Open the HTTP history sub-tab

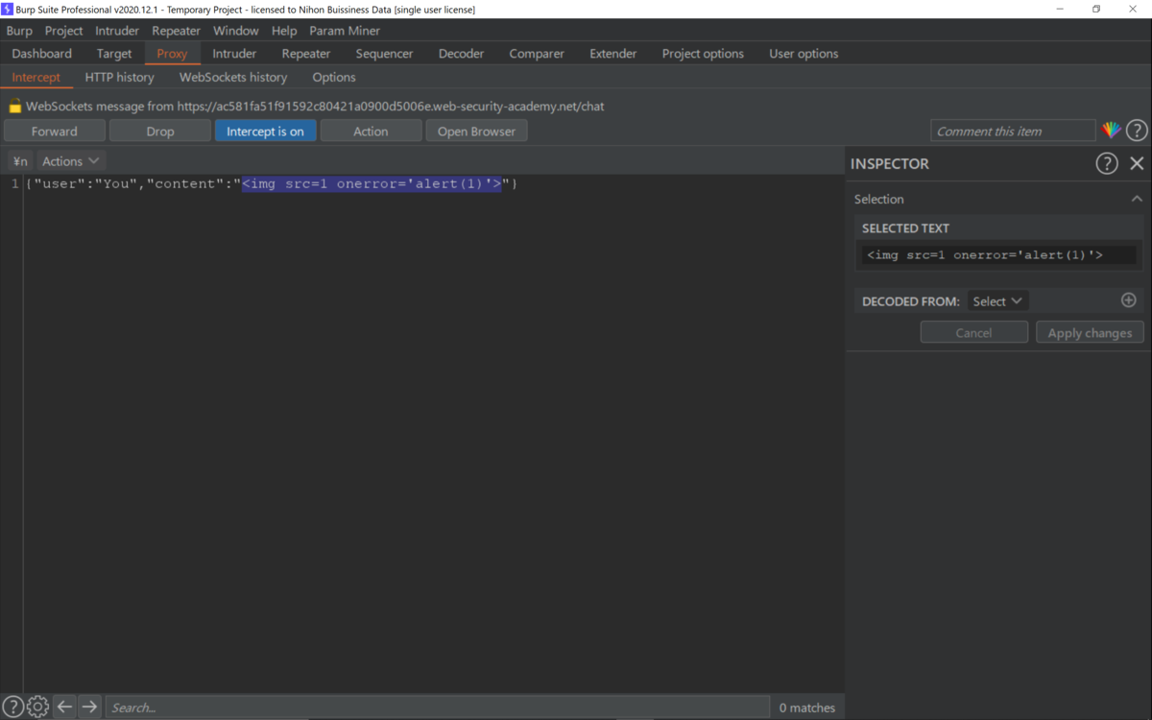[x=119, y=77]
